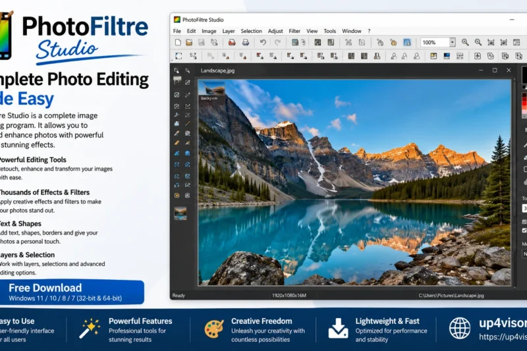The height and width of the screenshot is (351, 527).
Task: Click the Save floppy disk icon
Action: point(202,42)
